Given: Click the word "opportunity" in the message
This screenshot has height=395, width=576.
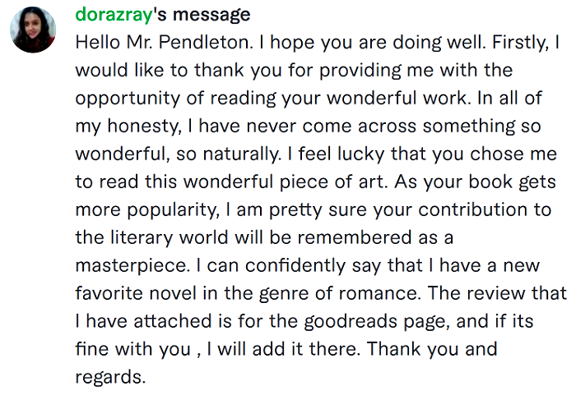Looking at the screenshot, I should [128, 99].
